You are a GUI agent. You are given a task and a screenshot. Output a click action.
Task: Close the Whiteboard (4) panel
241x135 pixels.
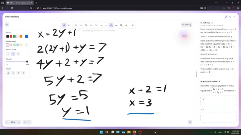point(234,17)
